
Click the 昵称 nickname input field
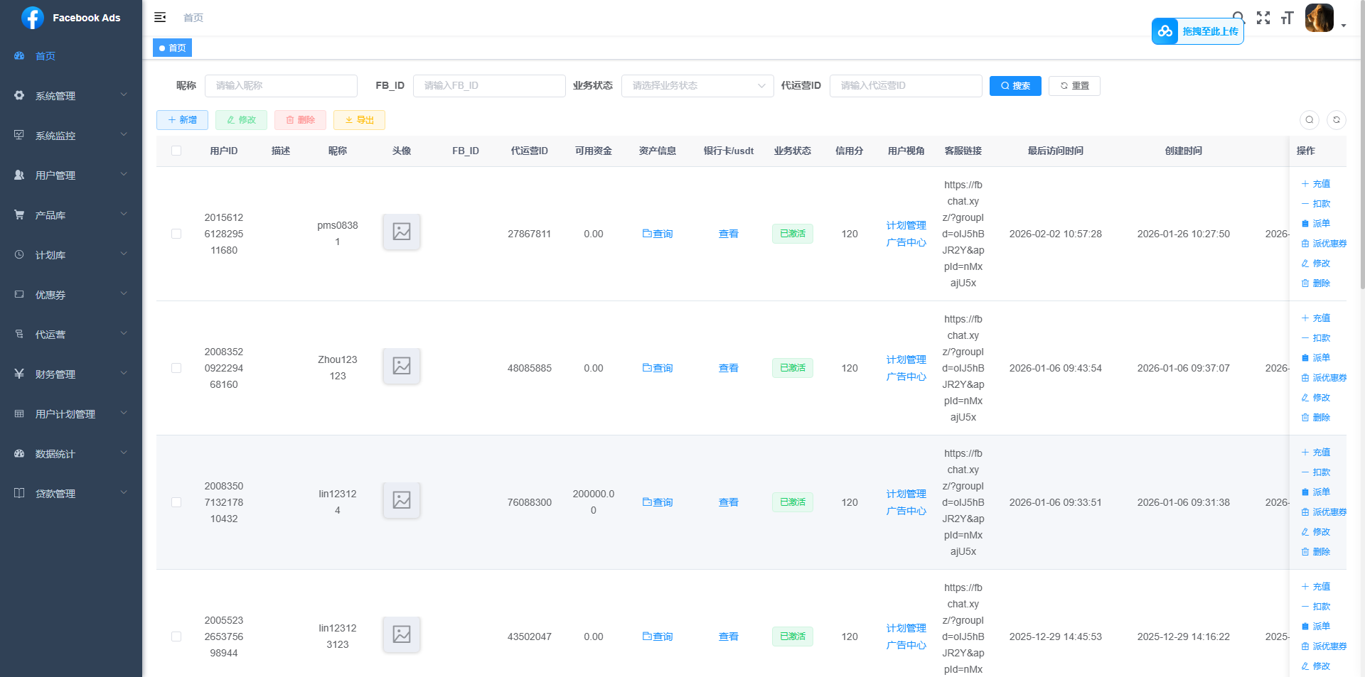(281, 86)
